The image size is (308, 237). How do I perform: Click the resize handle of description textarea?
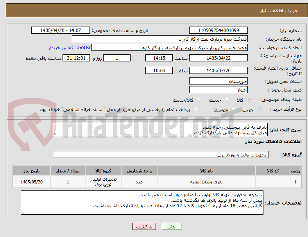click(55, 134)
